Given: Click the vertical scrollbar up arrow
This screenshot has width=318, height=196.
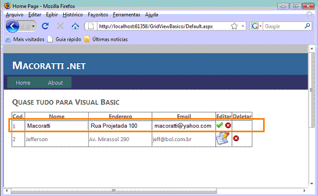Looking at the screenshot, I should click(x=312, y=49).
